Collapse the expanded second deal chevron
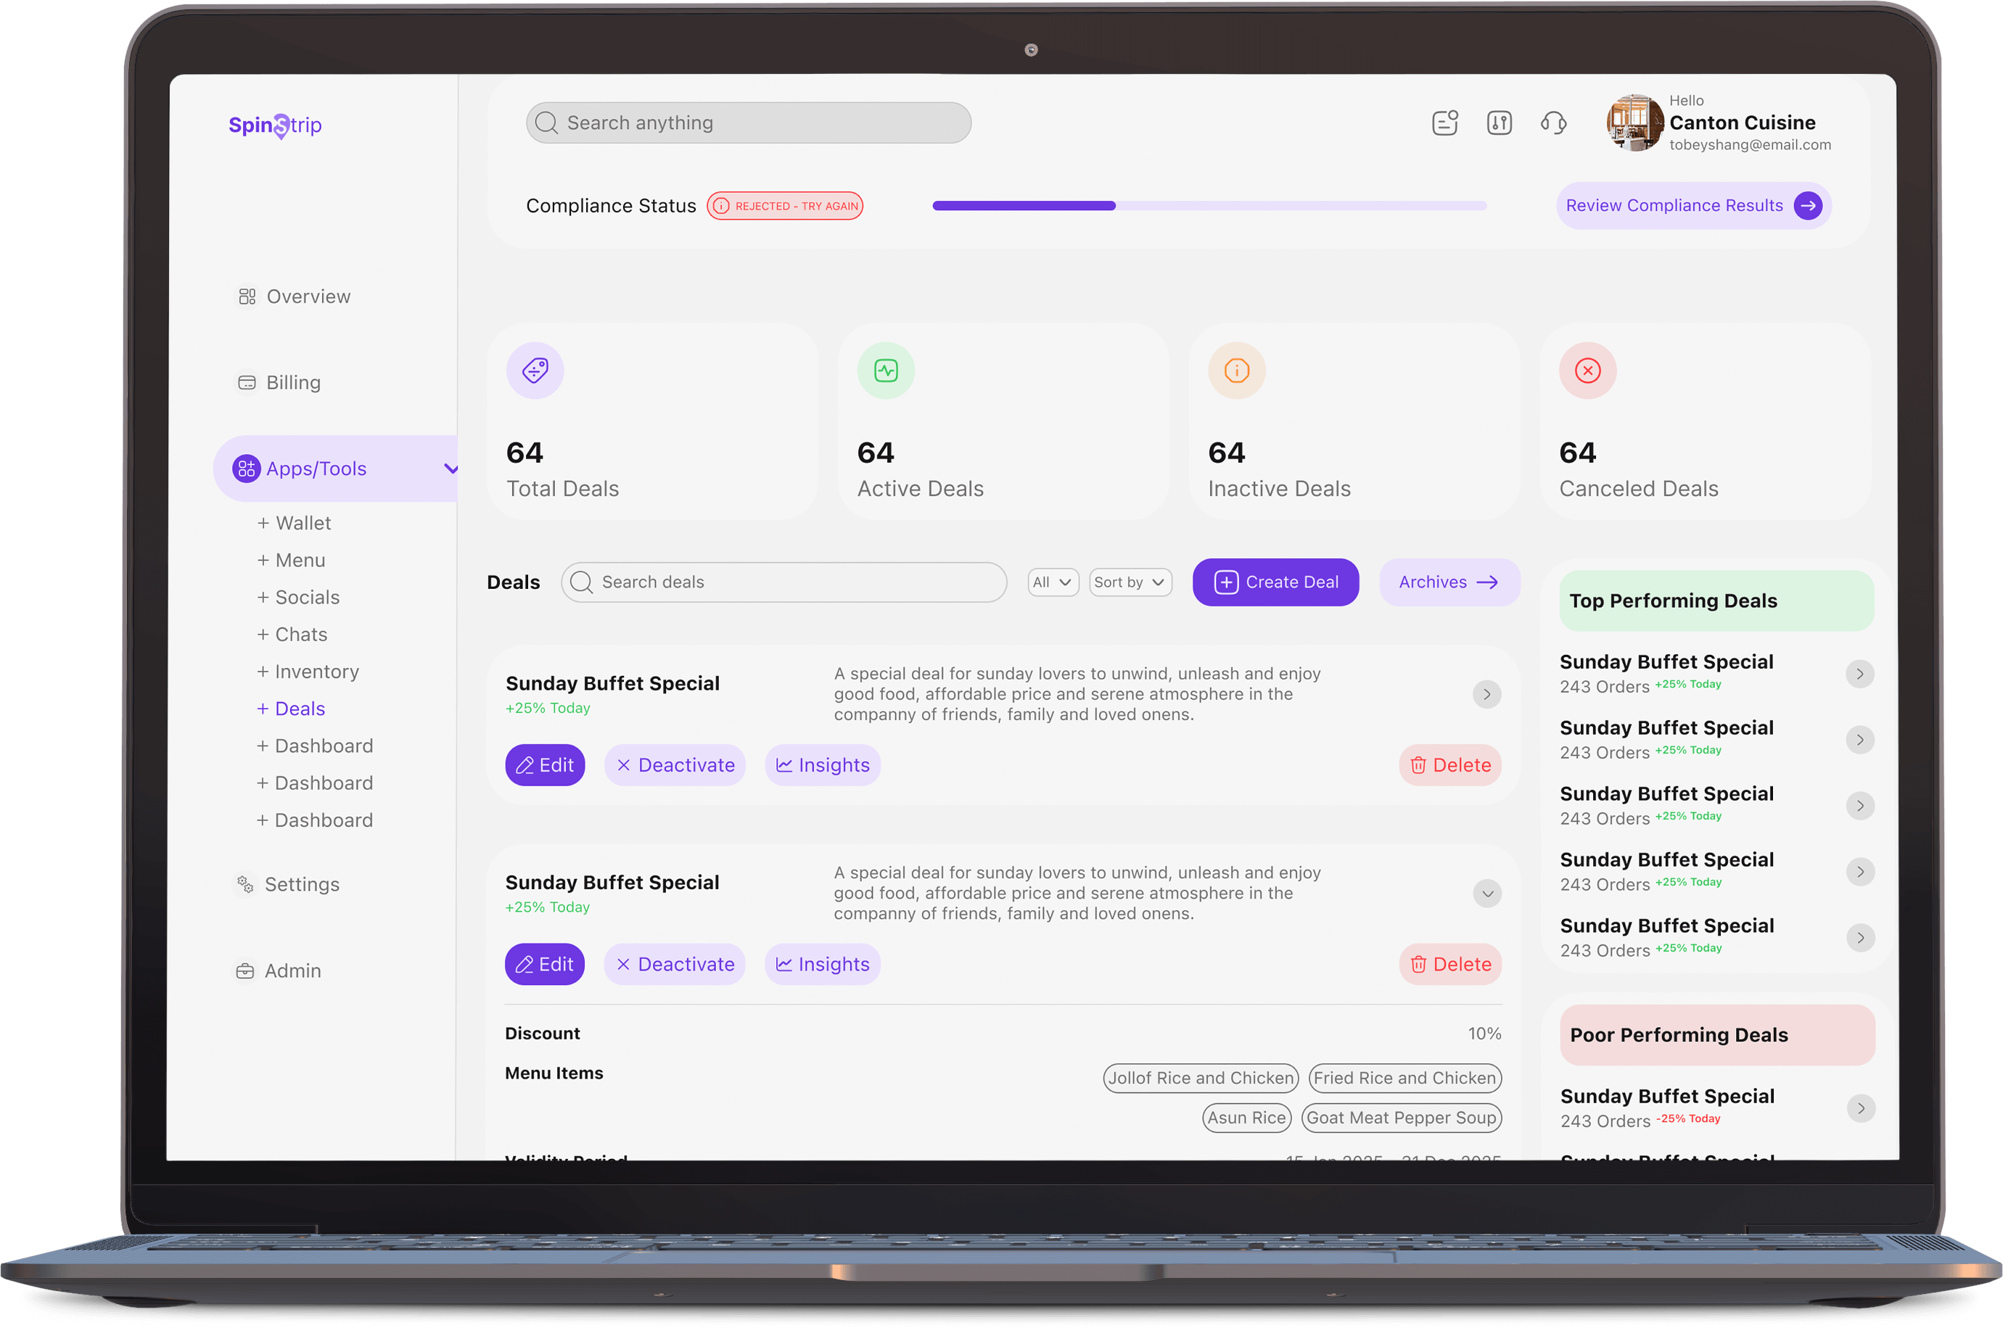 pyautogui.click(x=1487, y=894)
